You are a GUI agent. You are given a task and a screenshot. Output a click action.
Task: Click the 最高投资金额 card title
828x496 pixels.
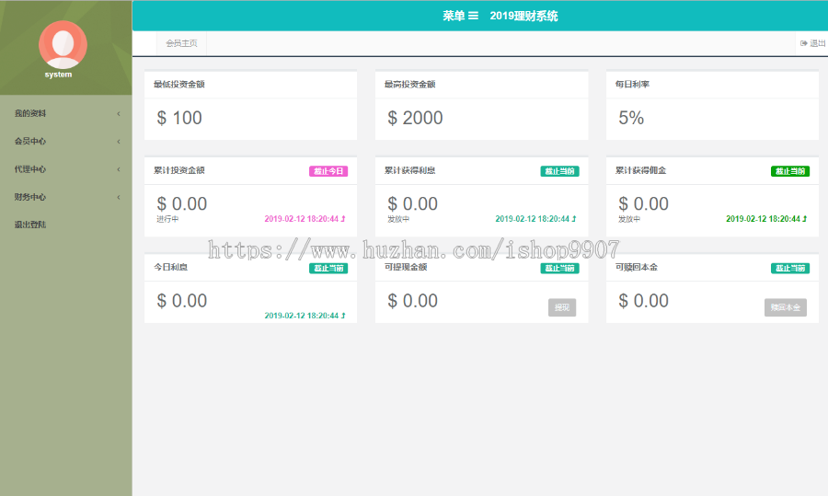pos(409,84)
